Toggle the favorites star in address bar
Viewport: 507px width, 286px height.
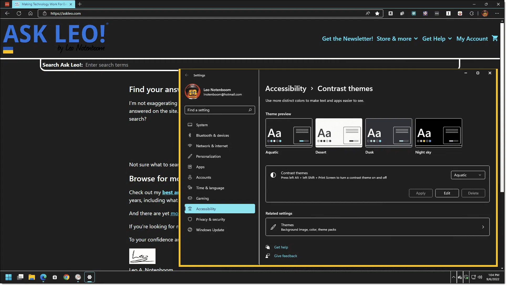377,13
